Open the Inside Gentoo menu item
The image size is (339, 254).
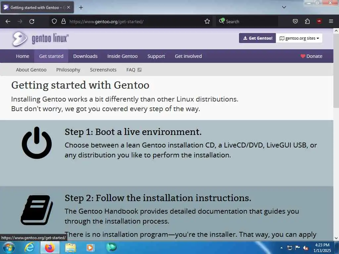(x=122, y=56)
